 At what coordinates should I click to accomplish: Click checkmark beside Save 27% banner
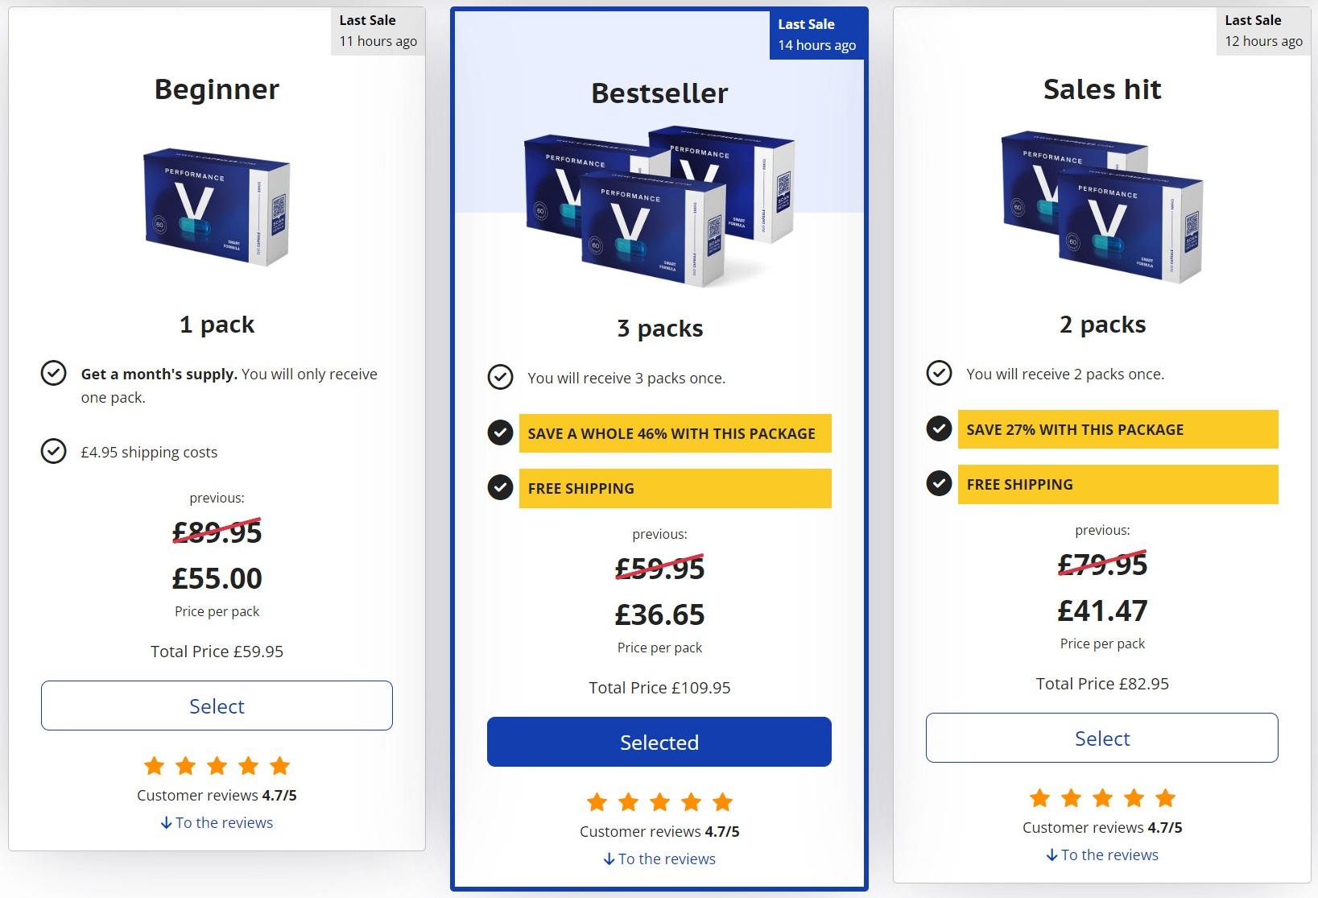pyautogui.click(x=939, y=429)
